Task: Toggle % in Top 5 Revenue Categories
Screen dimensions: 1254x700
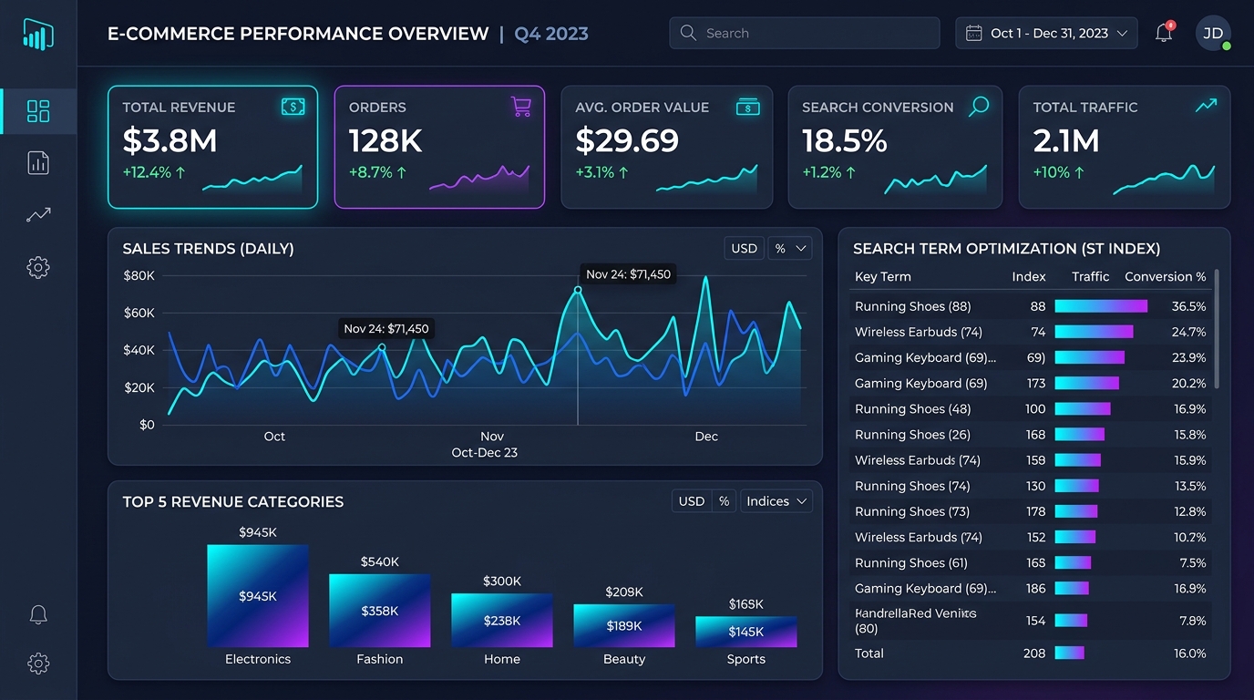Action: click(724, 501)
